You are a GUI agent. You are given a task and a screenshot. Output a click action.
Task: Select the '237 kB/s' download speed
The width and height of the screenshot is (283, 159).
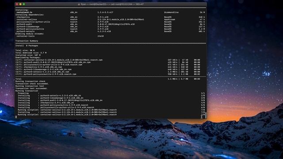(172, 60)
